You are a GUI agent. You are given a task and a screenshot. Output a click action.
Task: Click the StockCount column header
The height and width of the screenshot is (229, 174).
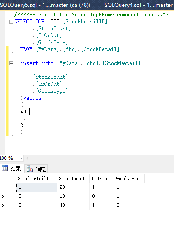point(73,178)
